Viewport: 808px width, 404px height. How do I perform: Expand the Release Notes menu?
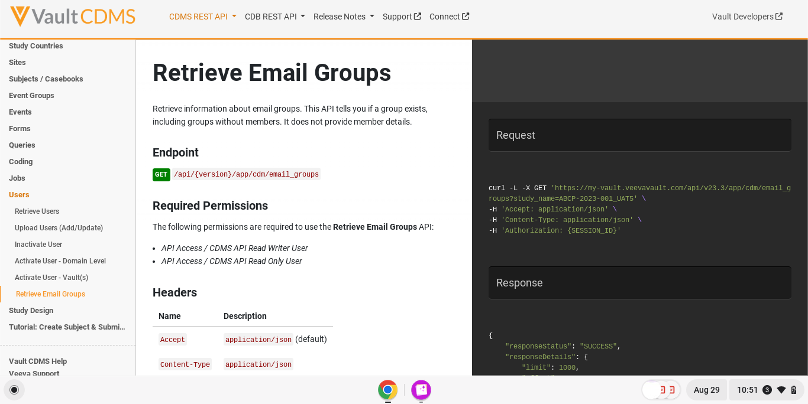click(344, 17)
